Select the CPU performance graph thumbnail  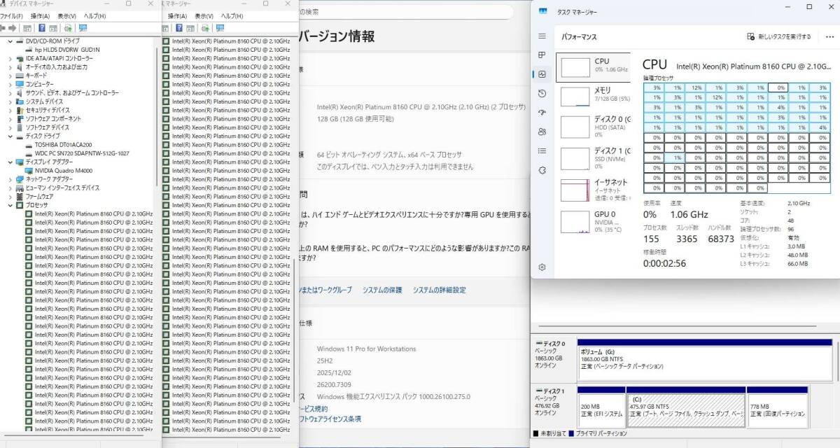(x=576, y=67)
